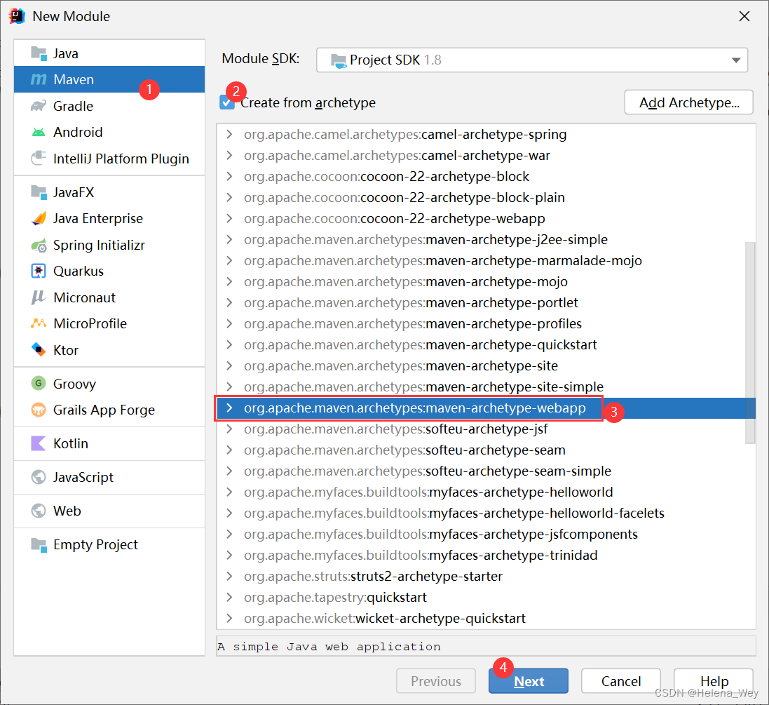The height and width of the screenshot is (705, 769).
Task: Expand the struts2-archetype-starter node
Action: tap(228, 576)
